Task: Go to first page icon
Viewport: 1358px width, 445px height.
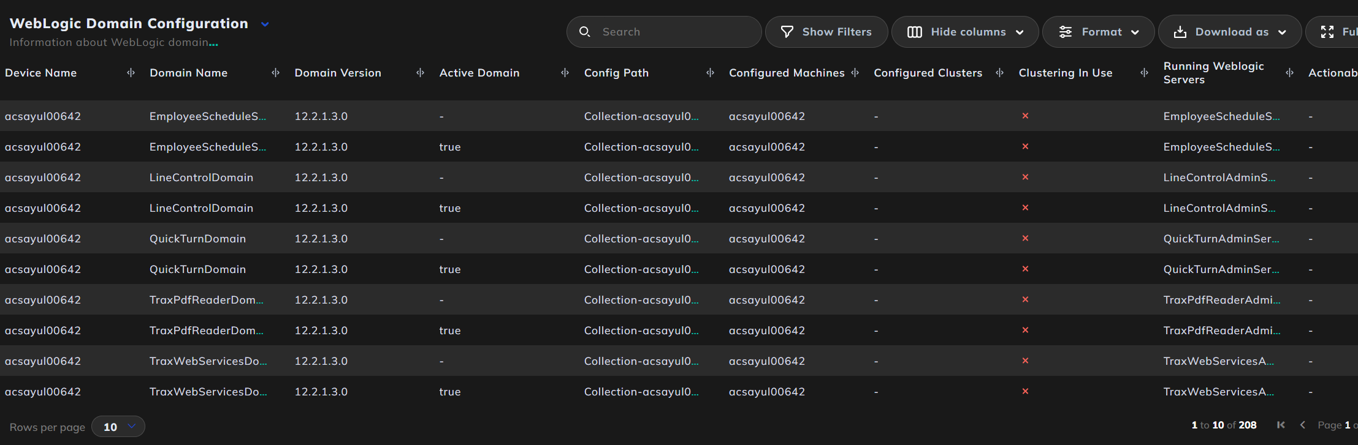Action: click(1281, 425)
